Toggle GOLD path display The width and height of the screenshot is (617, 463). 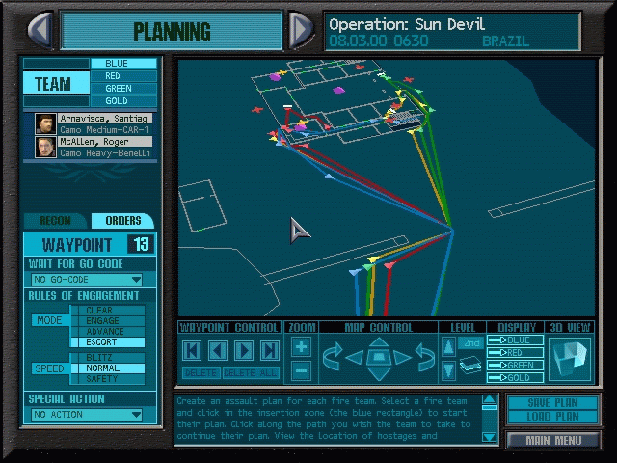(515, 378)
